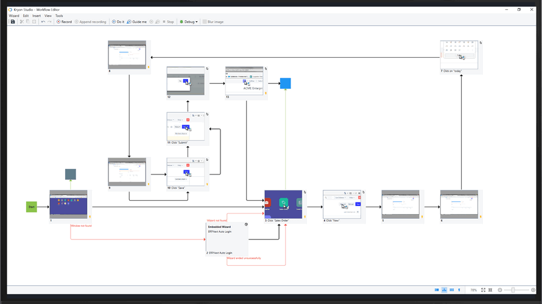Click the green Start node
Screen dimensions: 542x304
pyautogui.click(x=32, y=207)
